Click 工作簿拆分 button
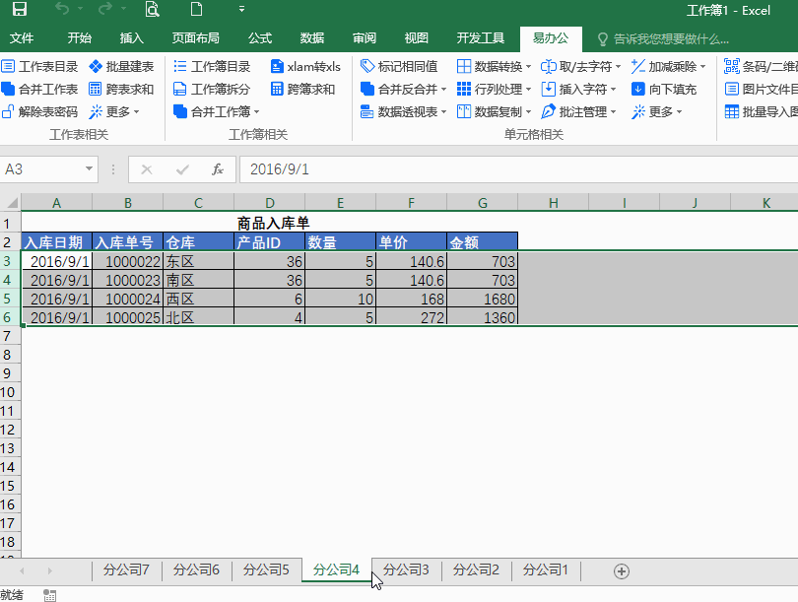The height and width of the screenshot is (602, 798). pos(212,89)
